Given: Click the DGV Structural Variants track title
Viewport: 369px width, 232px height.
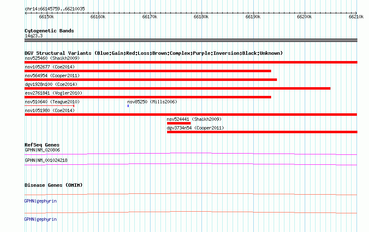Looking at the screenshot, I should 154,53.
